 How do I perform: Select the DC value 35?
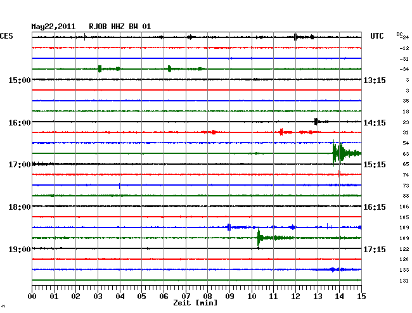(x=406, y=101)
